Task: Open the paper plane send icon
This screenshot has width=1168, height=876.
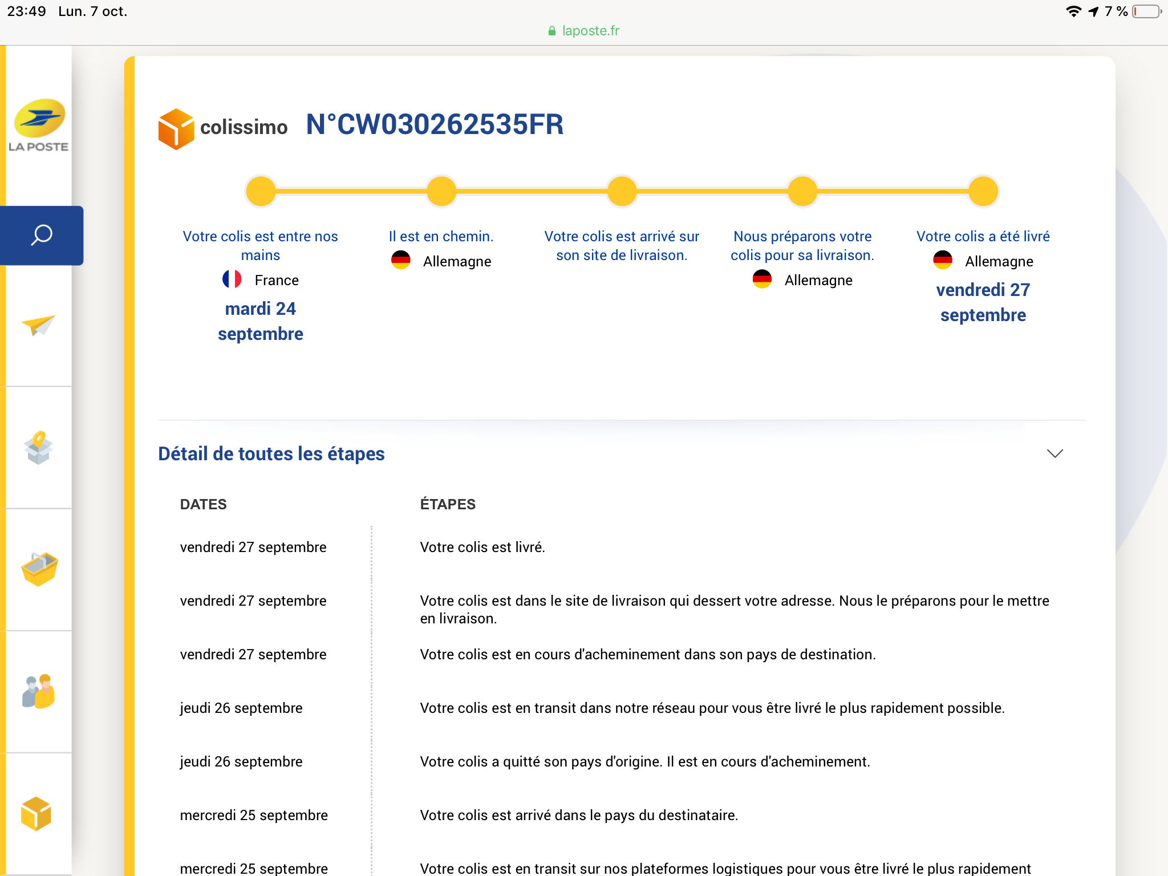Action: click(x=38, y=325)
